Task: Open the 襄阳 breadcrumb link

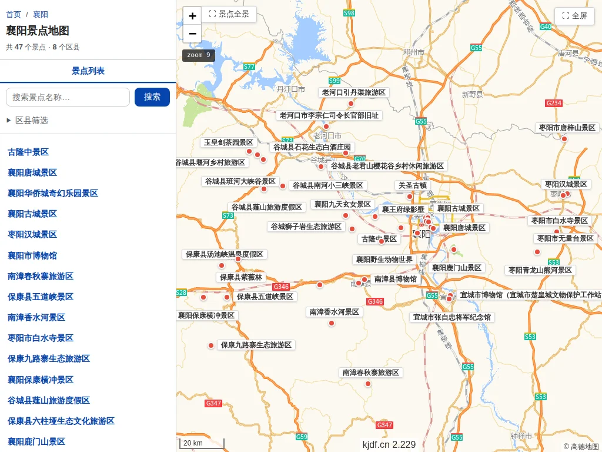Action: [x=41, y=15]
